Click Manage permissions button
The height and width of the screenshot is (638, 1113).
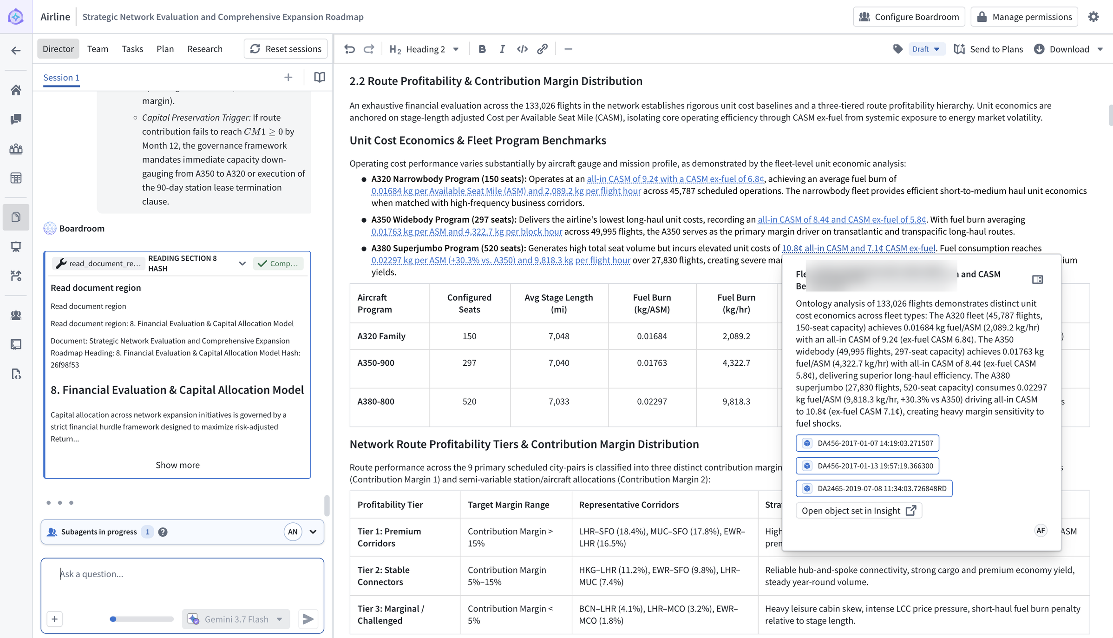1024,17
